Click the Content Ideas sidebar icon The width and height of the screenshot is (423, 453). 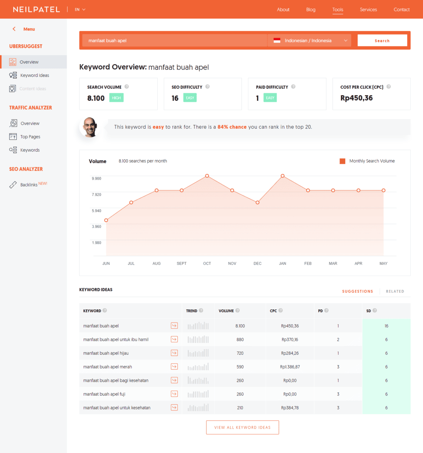point(12,88)
